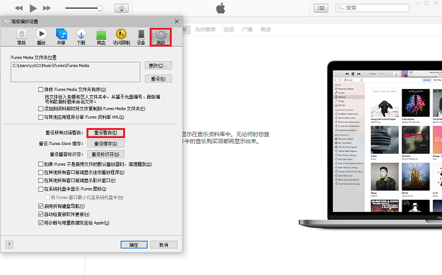This screenshot has height=275, width=442.
Task: Open the 共享 (Sharing) preferences tab
Action: (61, 37)
